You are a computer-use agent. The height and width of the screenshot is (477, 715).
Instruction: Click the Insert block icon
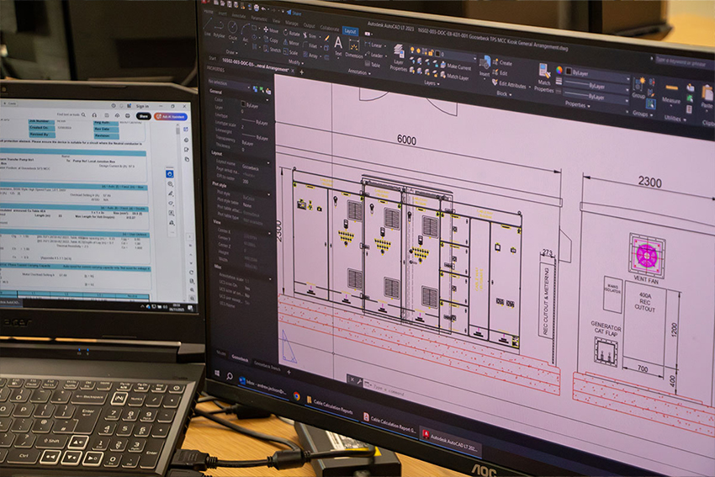tap(485, 66)
